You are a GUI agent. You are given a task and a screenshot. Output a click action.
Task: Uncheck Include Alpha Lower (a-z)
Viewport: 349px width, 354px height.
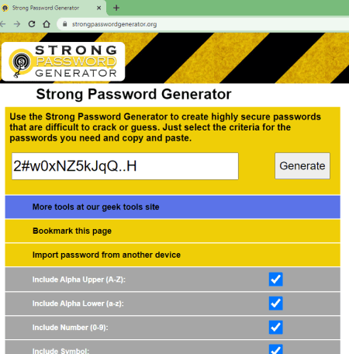276,304
